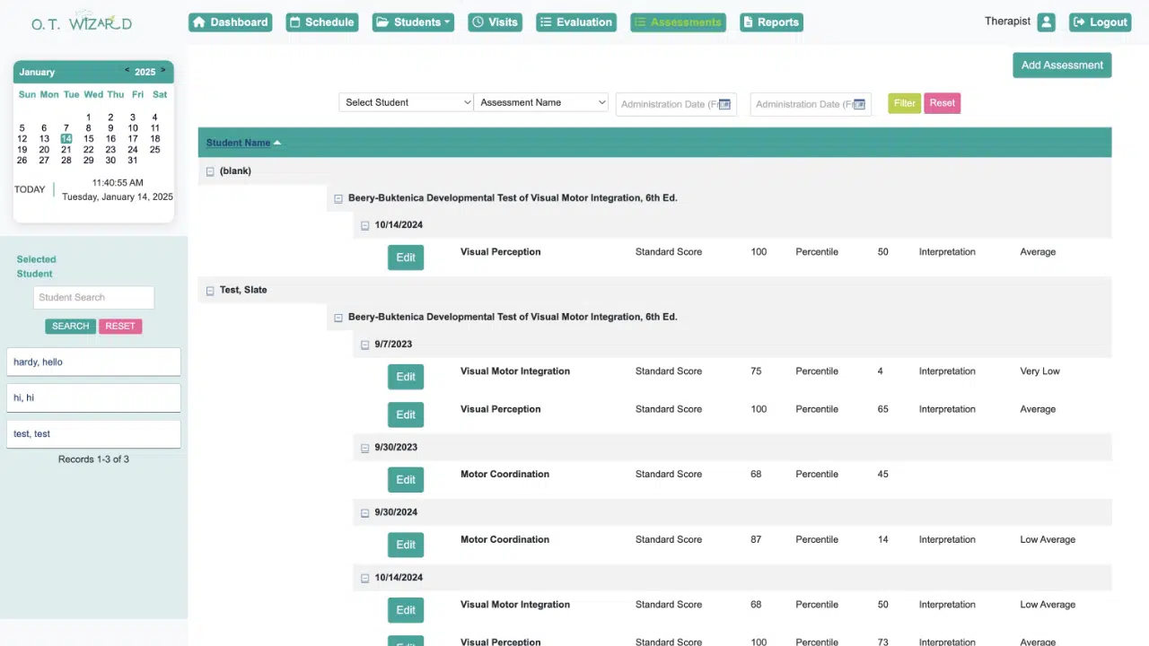Viewport: 1149px width, 646px height.
Task: Collapse the (blank) student group
Action: 210,171
